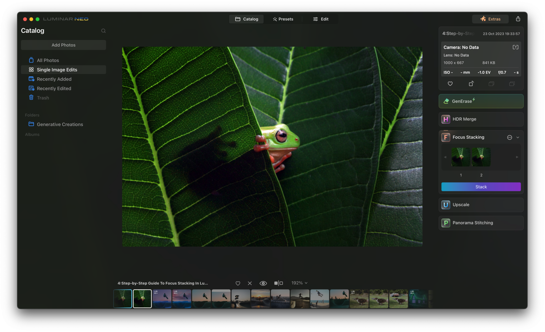The height and width of the screenshot is (332, 545).
Task: Toggle the before/after compare view
Action: click(278, 283)
